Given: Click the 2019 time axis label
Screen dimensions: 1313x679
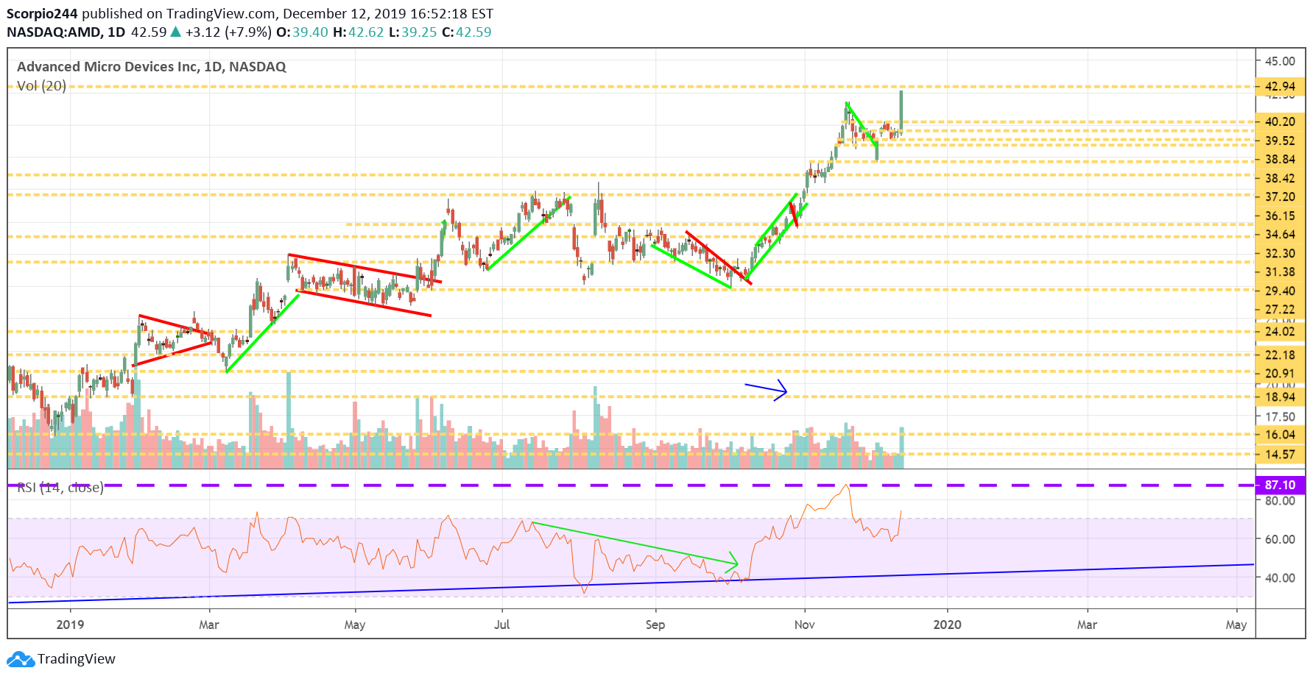Looking at the screenshot, I should point(70,625).
